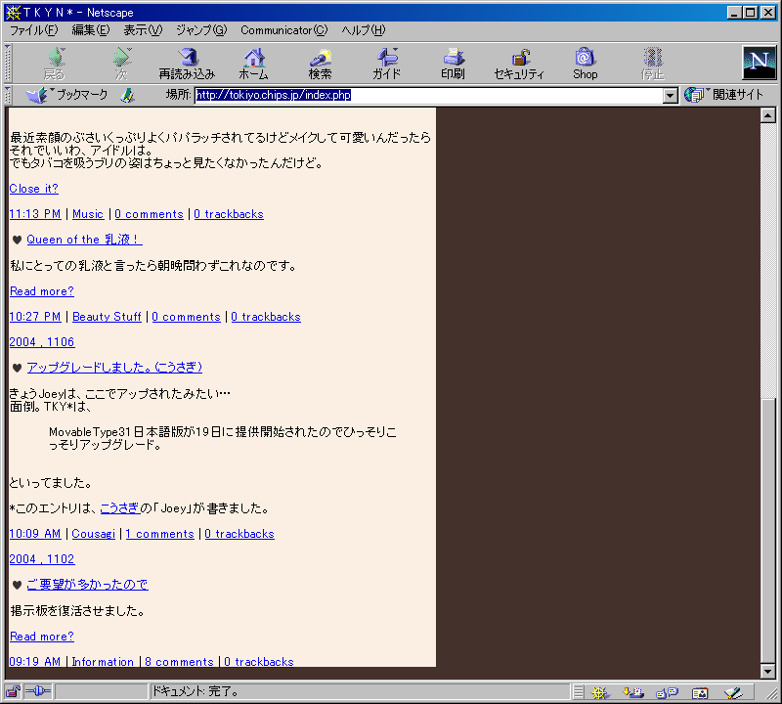Screen dimensions: 782x704
Task: Open Newsgroups component bar icon
Action: tap(667, 692)
